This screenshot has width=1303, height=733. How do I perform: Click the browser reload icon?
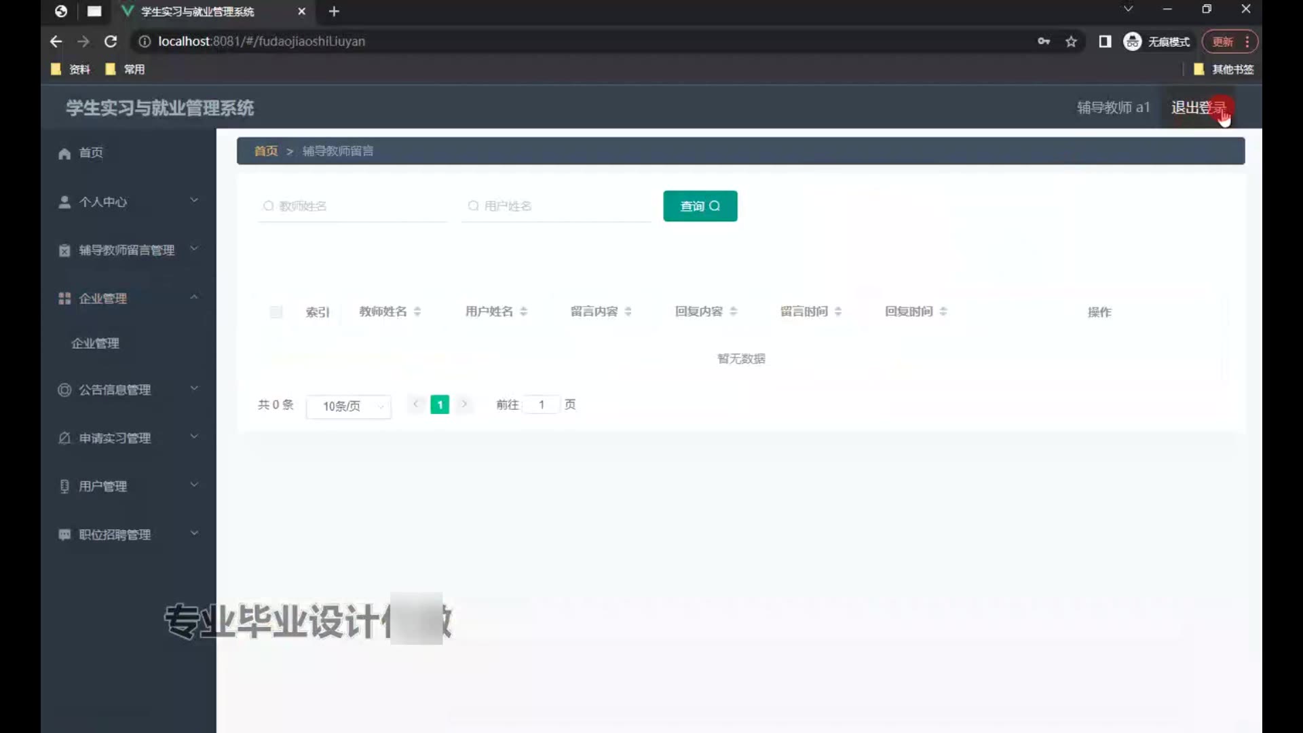tap(111, 41)
